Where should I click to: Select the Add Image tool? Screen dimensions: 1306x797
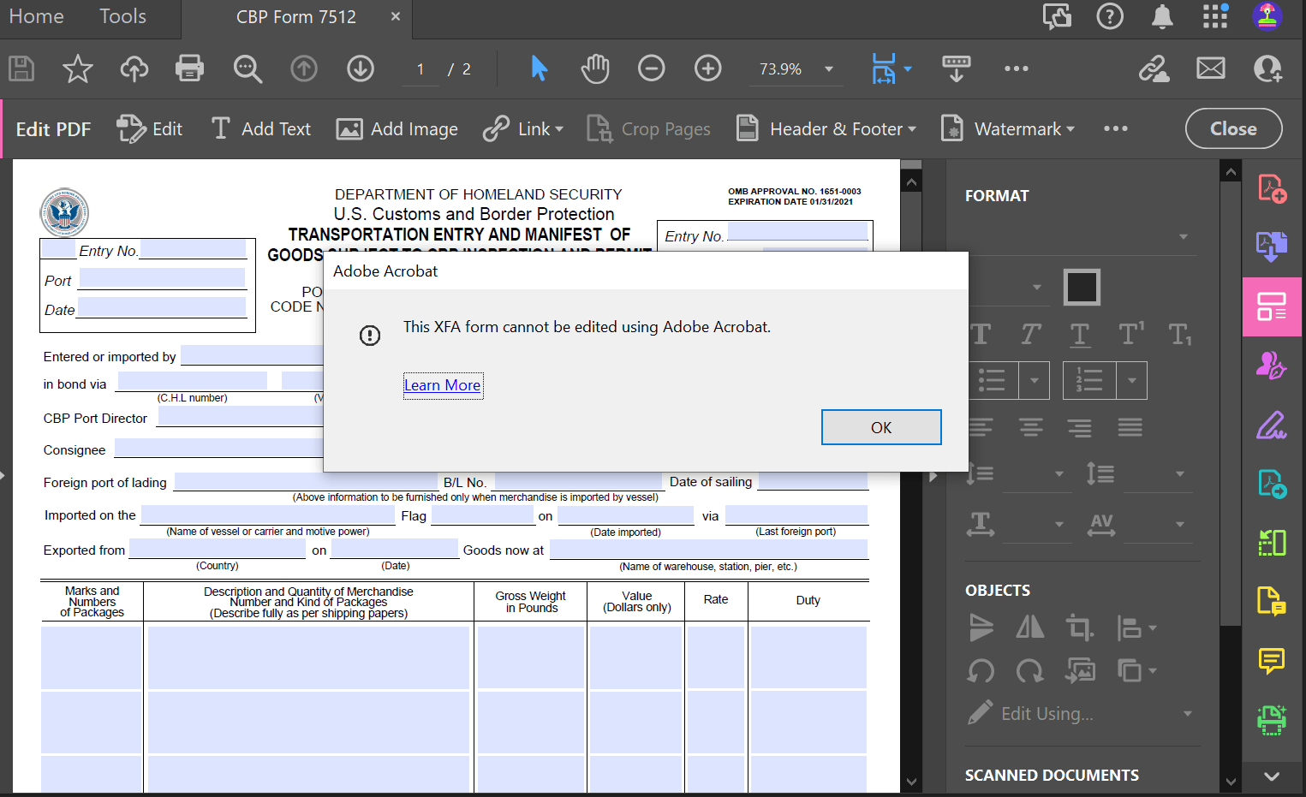tap(397, 128)
